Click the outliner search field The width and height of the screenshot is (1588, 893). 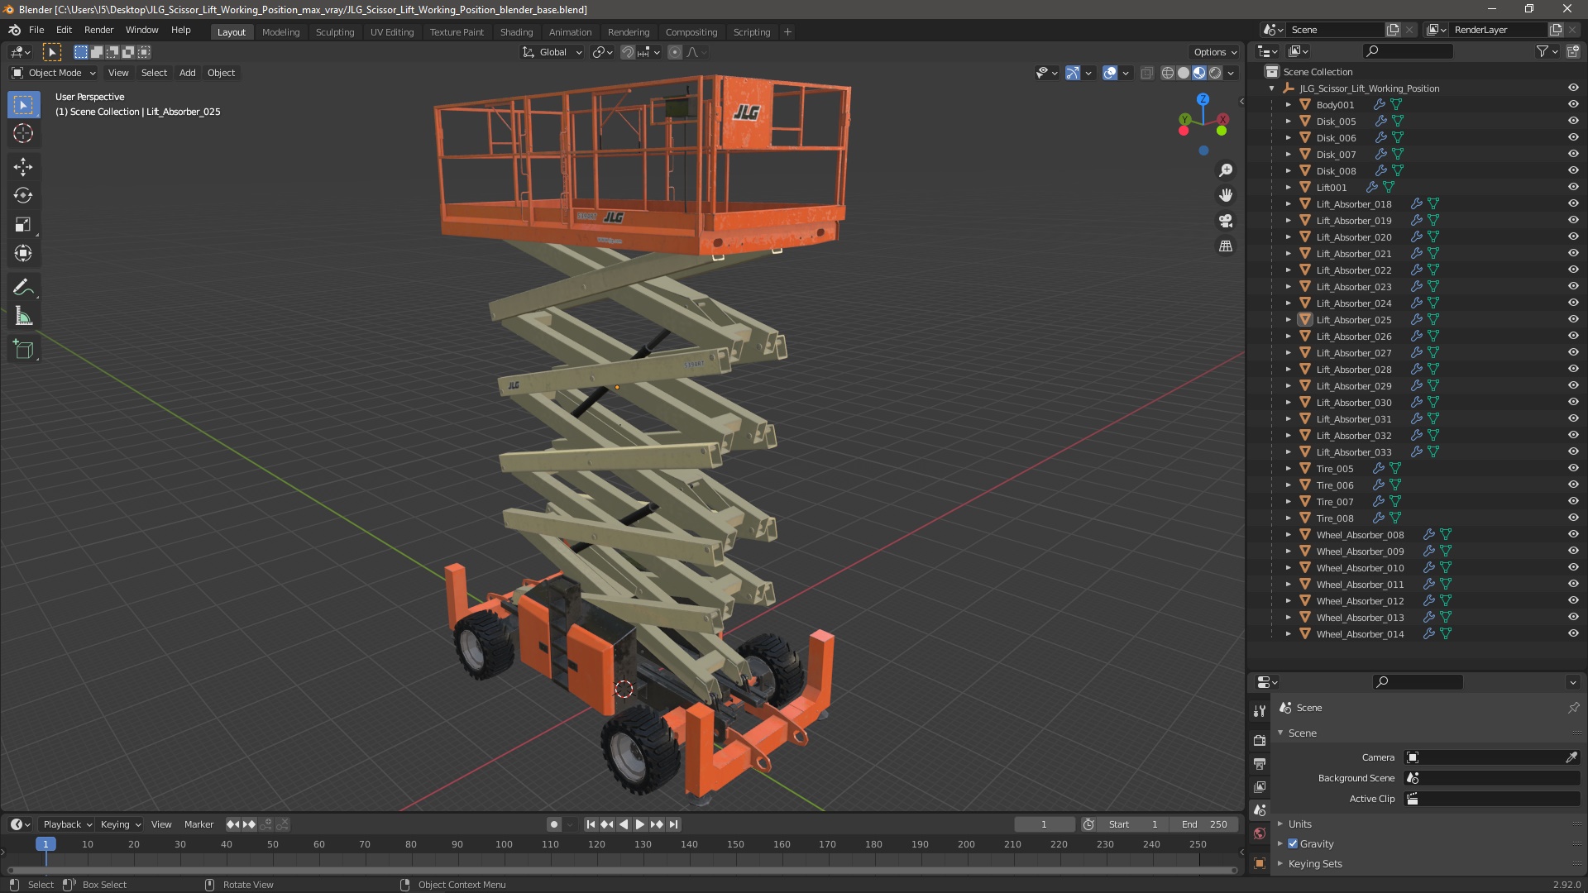tap(1408, 51)
